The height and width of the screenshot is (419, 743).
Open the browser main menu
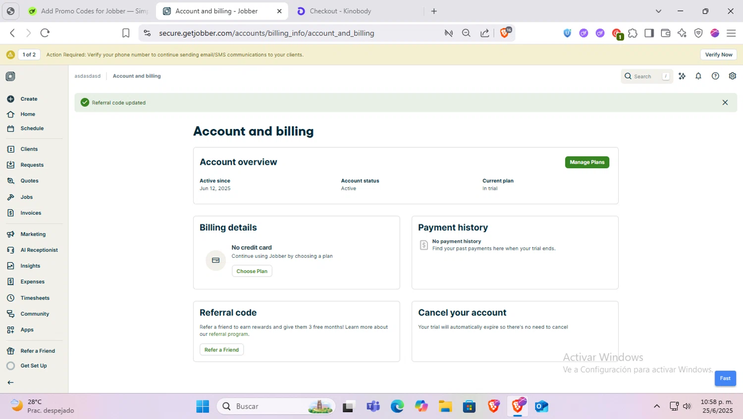[x=731, y=33]
